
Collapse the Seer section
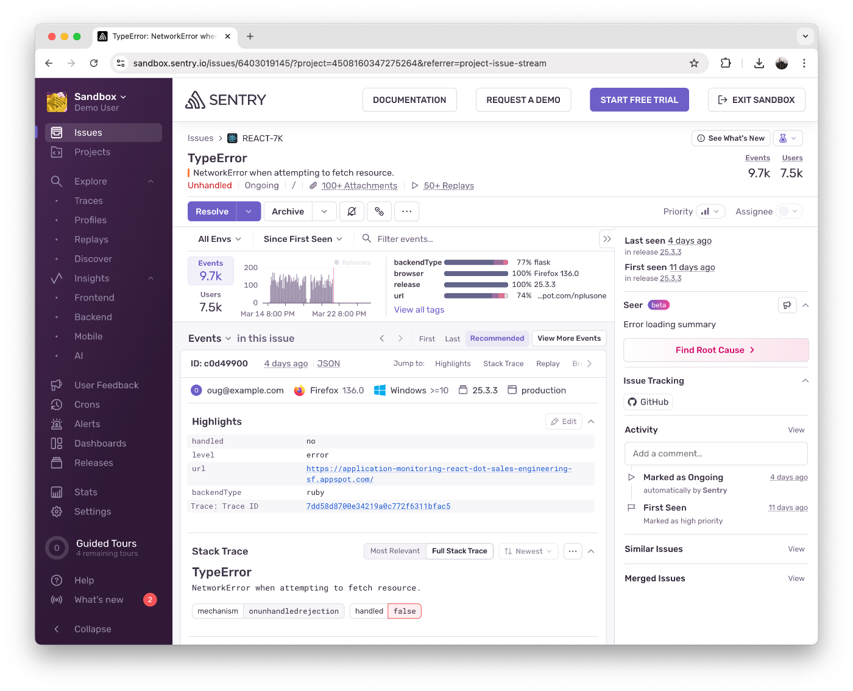click(x=805, y=305)
